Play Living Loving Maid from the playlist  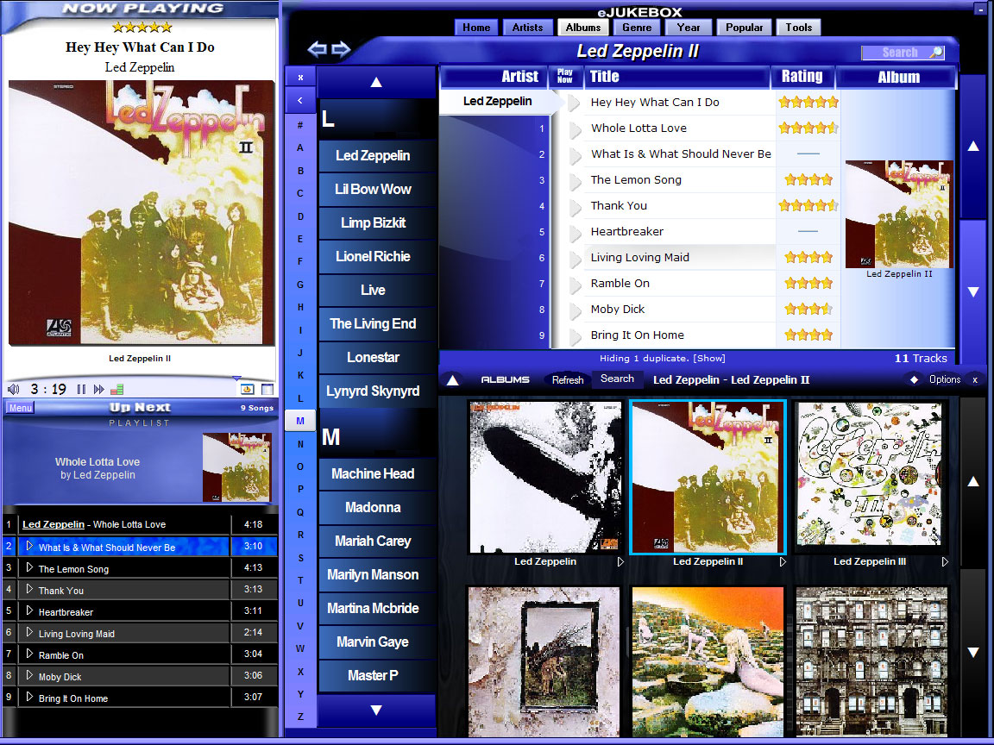tap(29, 632)
